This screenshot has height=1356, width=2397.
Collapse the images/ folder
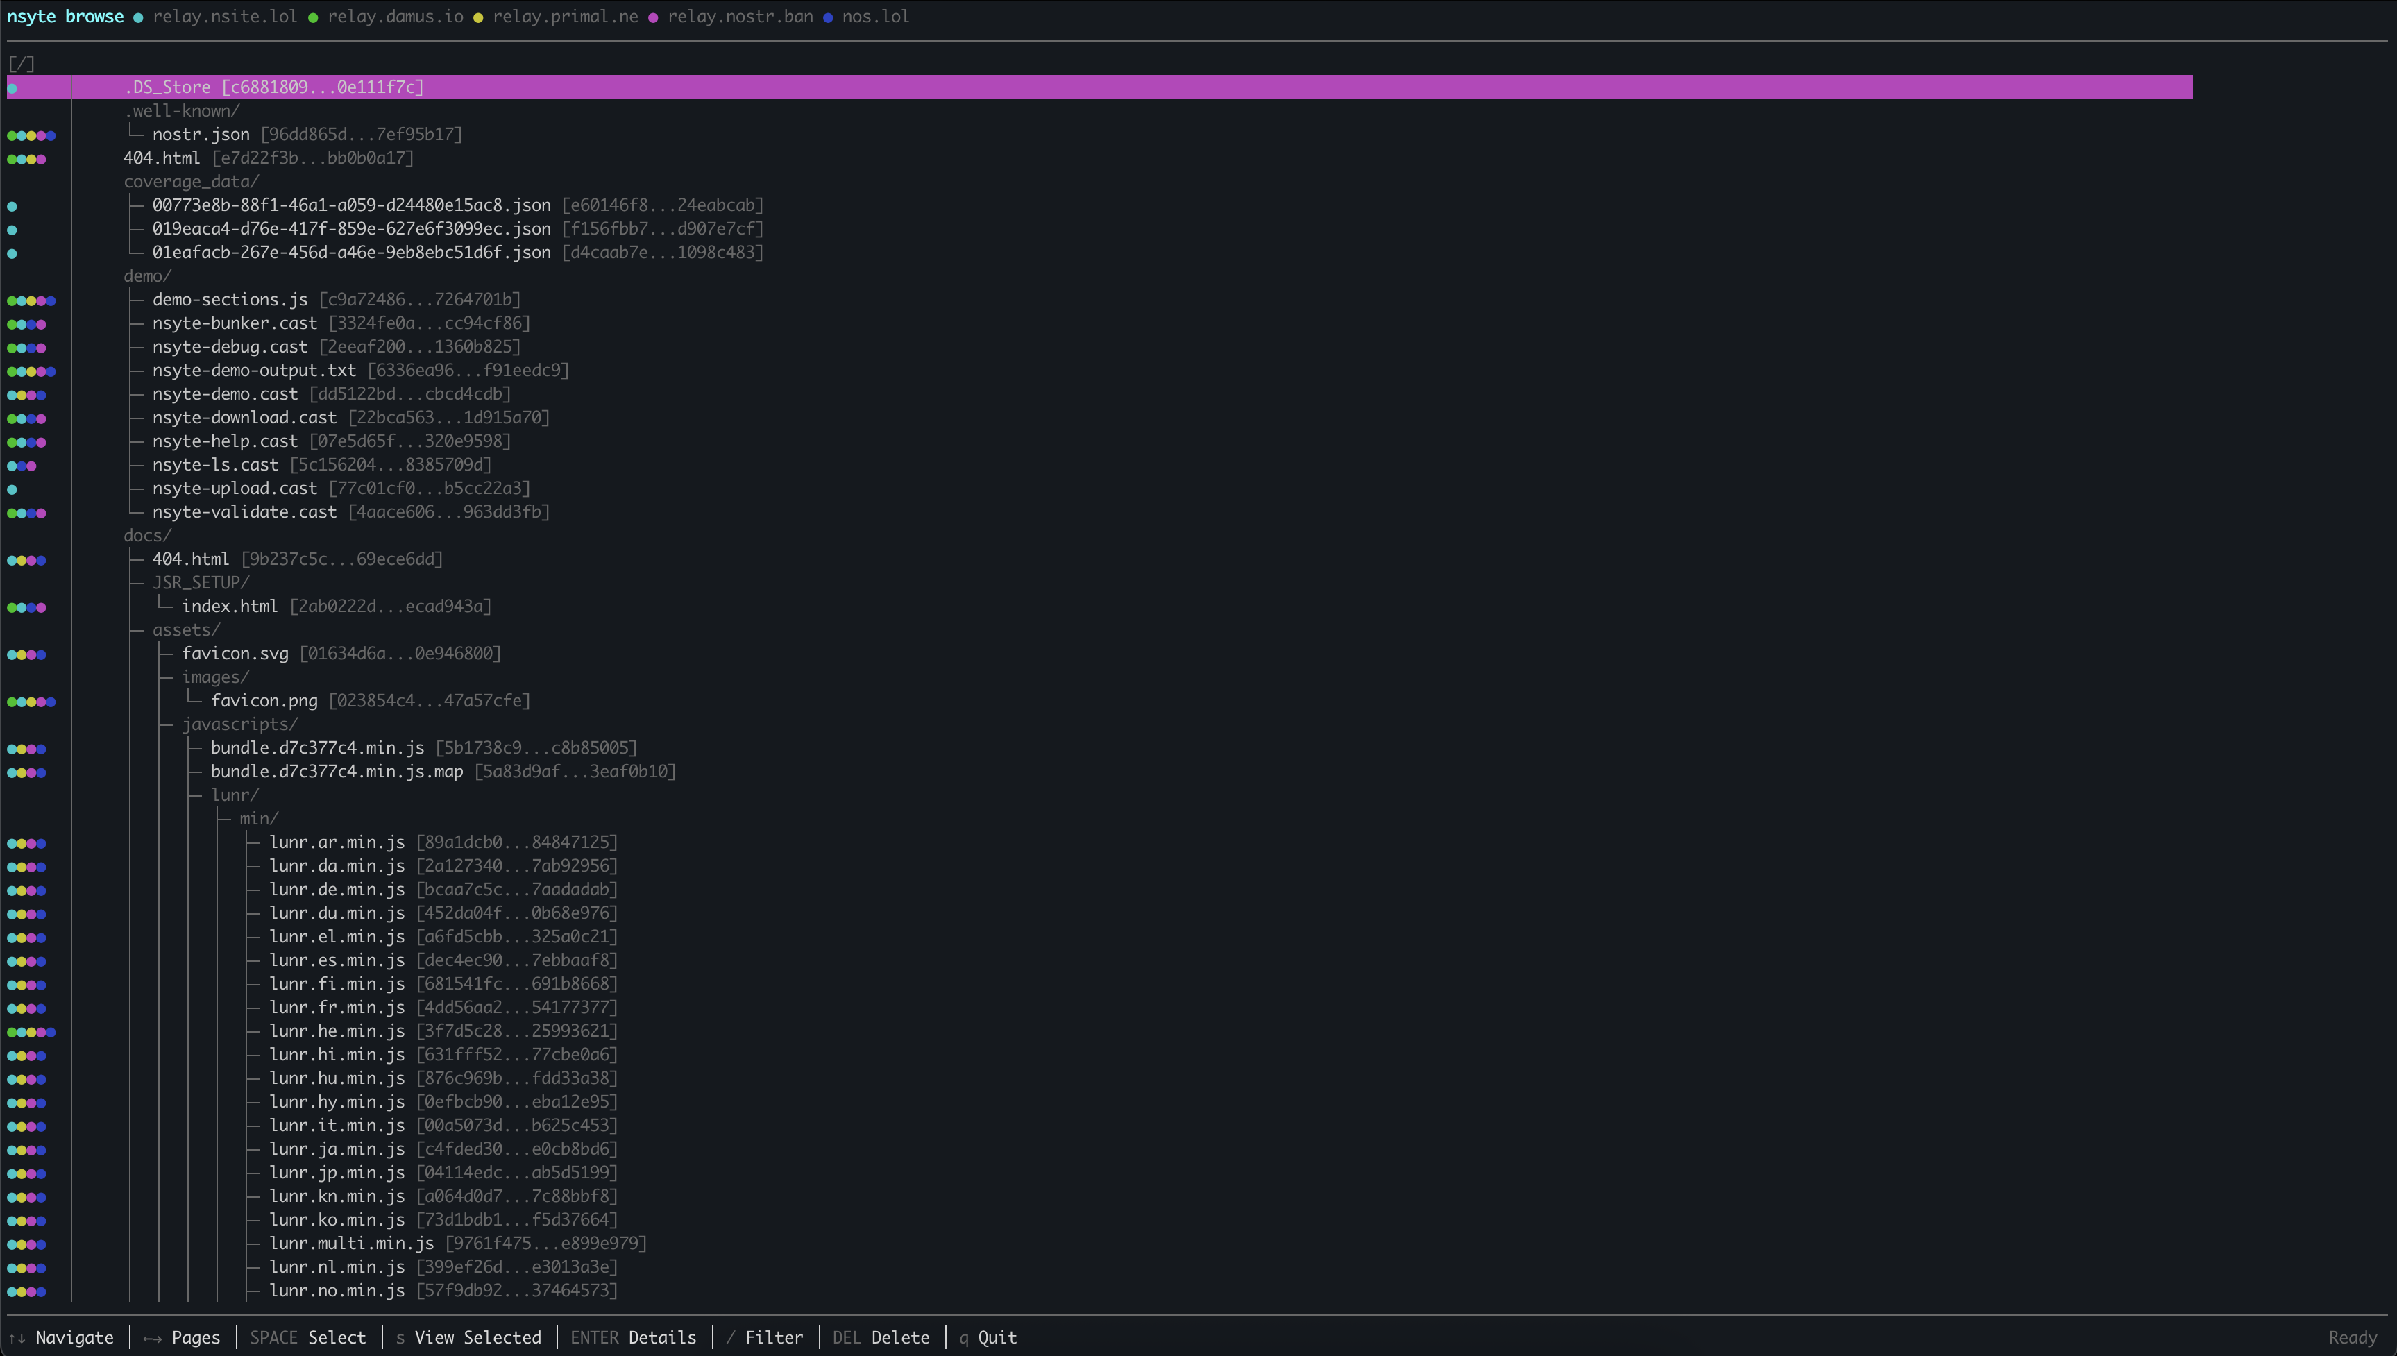click(215, 677)
